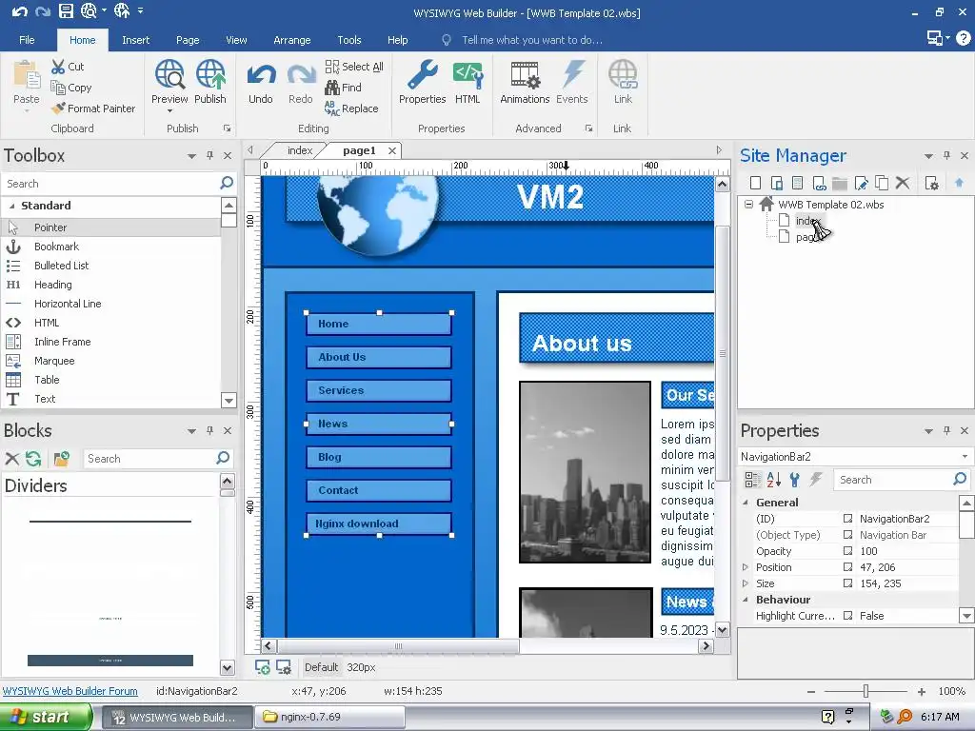
Task: Click the Windows start button
Action: click(x=45, y=717)
